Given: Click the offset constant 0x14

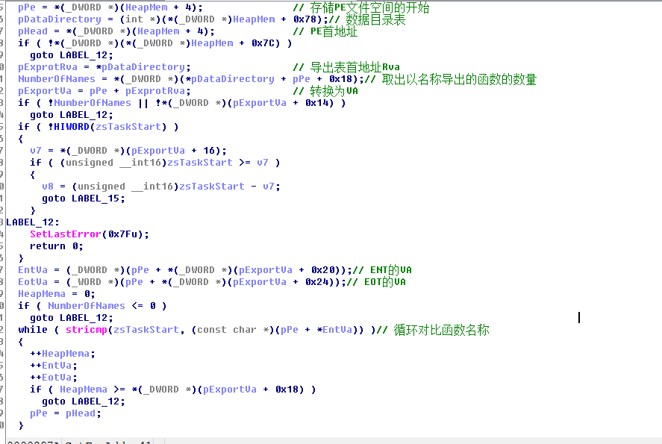Looking at the screenshot, I should point(316,102).
